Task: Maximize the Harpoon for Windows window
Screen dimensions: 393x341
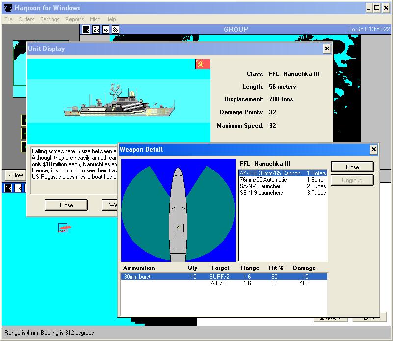Action: tap(377, 8)
